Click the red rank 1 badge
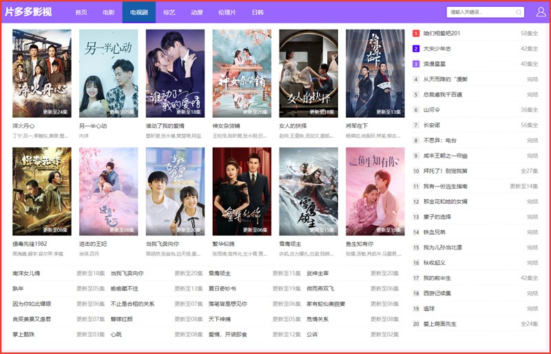The height and width of the screenshot is (354, 551). point(416,33)
